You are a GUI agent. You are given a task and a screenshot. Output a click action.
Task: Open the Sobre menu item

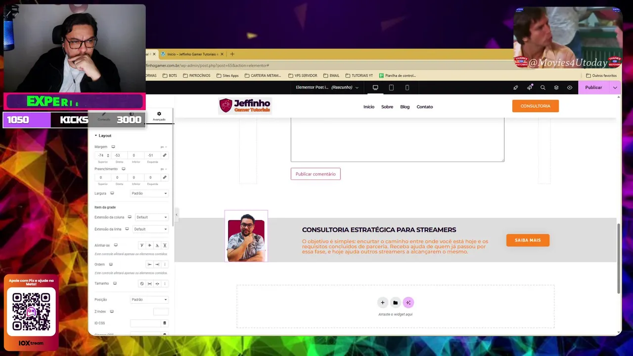tap(387, 107)
